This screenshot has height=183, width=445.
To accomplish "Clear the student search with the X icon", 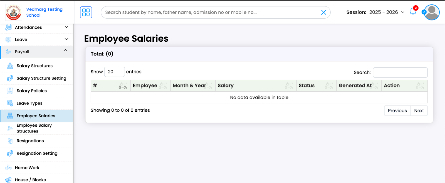I will pyautogui.click(x=323, y=12).
